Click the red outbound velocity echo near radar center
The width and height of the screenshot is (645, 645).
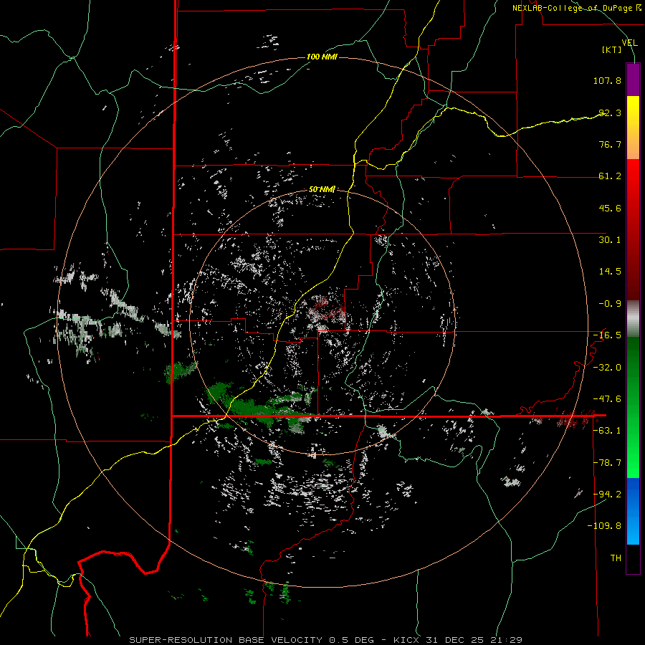(329, 310)
